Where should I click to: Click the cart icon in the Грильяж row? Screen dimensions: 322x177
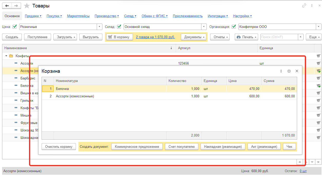pyautogui.click(x=318, y=100)
